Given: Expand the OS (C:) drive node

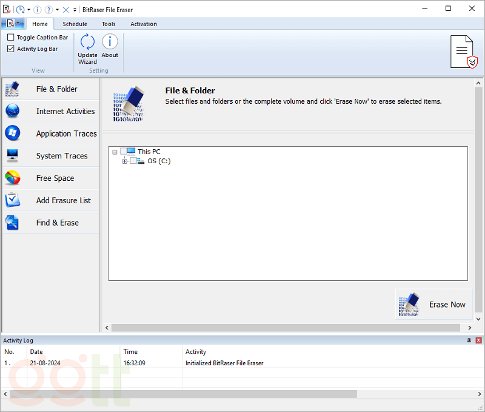Looking at the screenshot, I should (x=125, y=161).
